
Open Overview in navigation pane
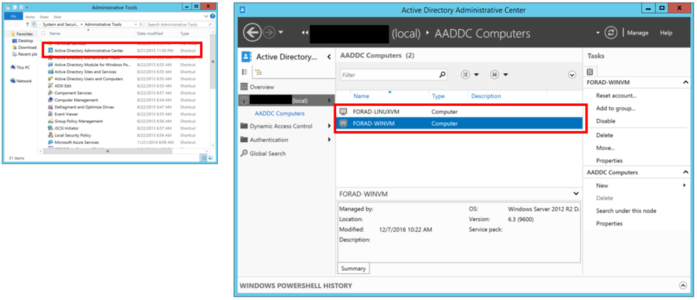pos(262,87)
